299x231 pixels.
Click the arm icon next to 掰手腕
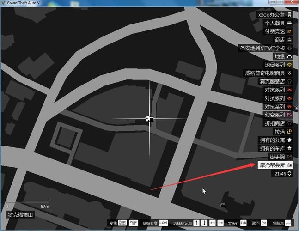click(x=289, y=157)
